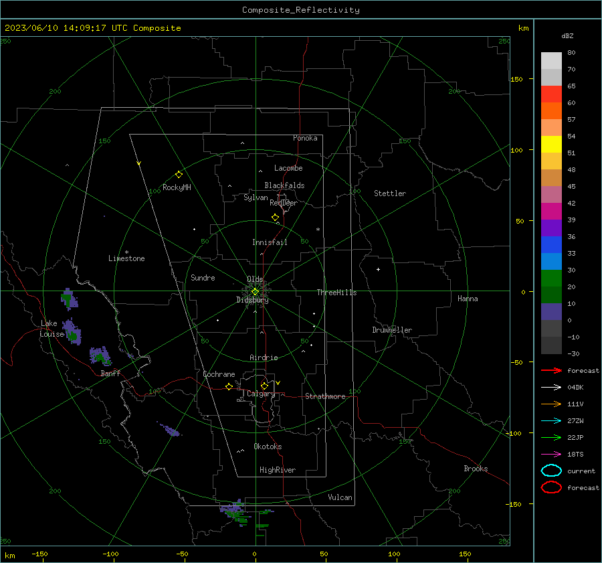This screenshot has height=563, width=602.
Task: Click the lightest gray swatch beside 80 dBZ
Action: [x=551, y=61]
